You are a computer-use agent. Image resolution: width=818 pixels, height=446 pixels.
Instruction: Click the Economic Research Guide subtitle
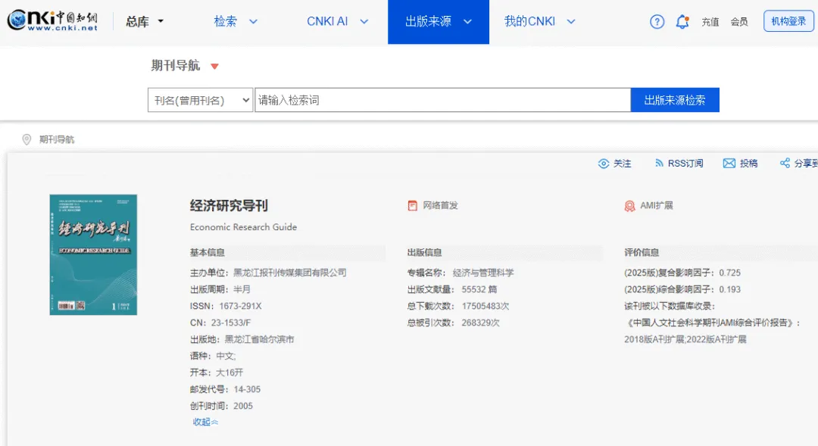(x=243, y=227)
